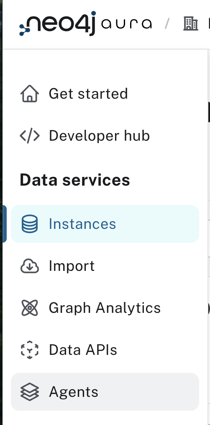This screenshot has width=210, height=425.
Task: Open the Agents page
Action: pos(105,392)
